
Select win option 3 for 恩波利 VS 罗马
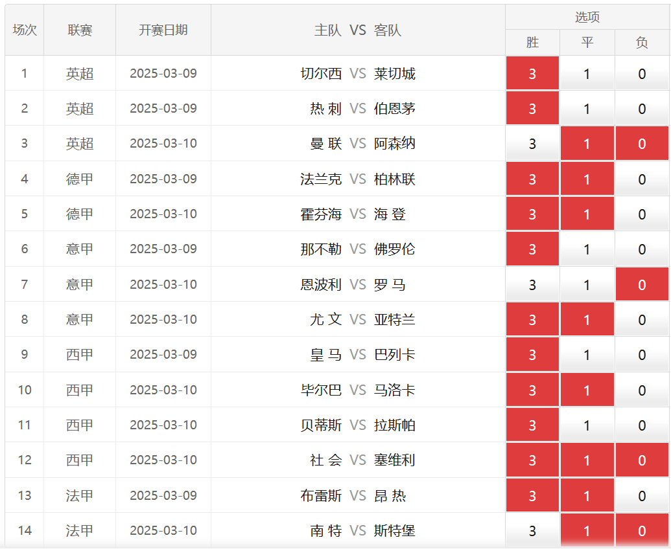tap(532, 284)
